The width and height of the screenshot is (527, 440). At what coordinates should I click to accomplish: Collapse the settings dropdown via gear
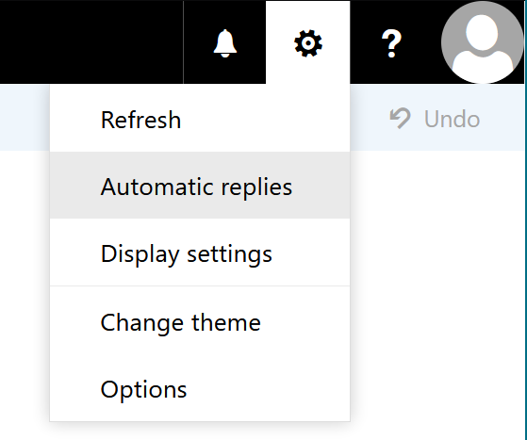click(x=308, y=43)
